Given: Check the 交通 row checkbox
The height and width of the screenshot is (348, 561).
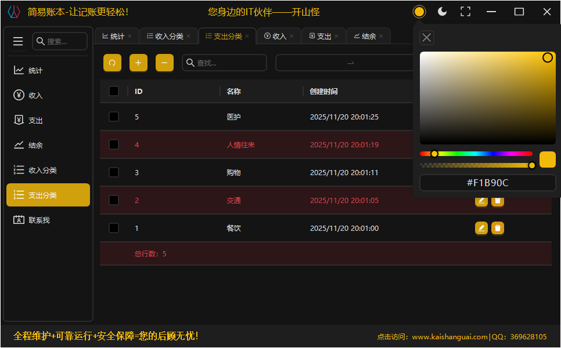Looking at the screenshot, I should (x=114, y=200).
